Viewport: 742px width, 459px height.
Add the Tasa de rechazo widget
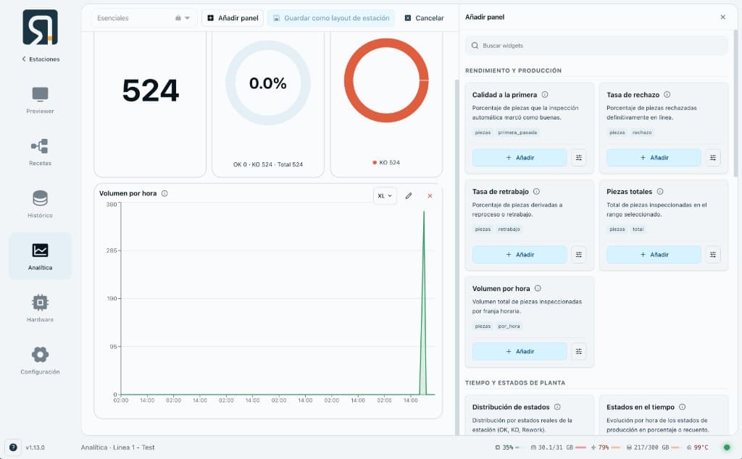coord(654,157)
